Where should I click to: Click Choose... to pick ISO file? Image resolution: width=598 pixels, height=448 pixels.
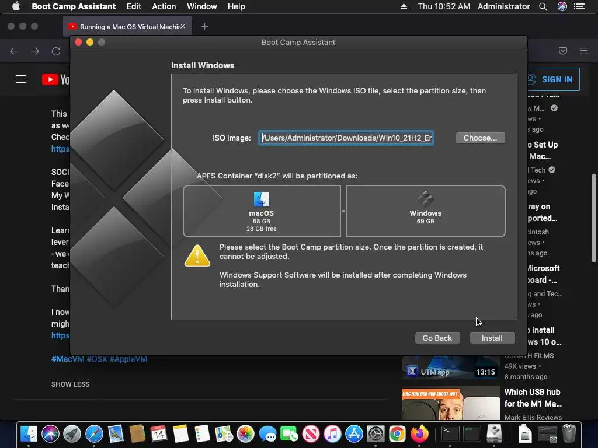[x=480, y=138]
